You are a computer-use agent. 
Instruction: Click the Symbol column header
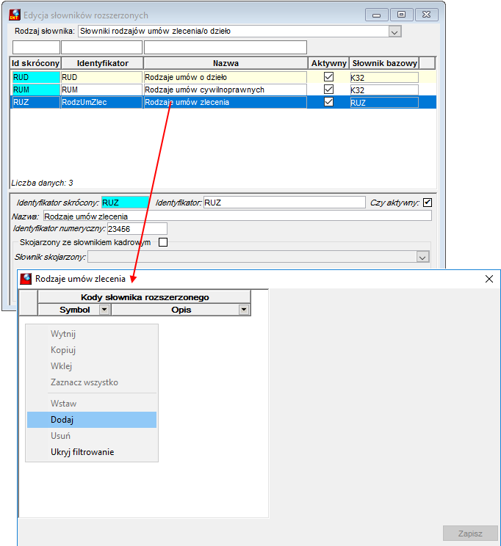click(x=75, y=310)
